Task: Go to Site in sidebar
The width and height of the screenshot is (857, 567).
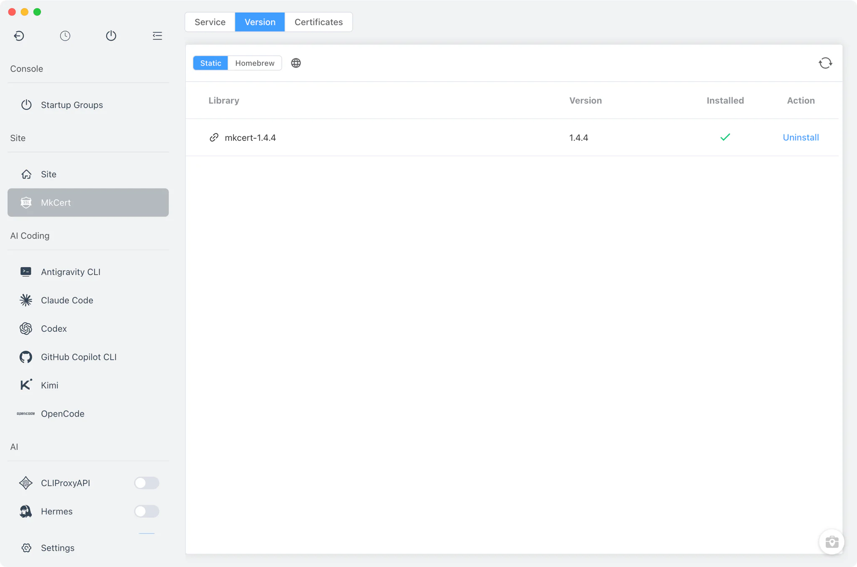Action: pyautogui.click(x=88, y=174)
